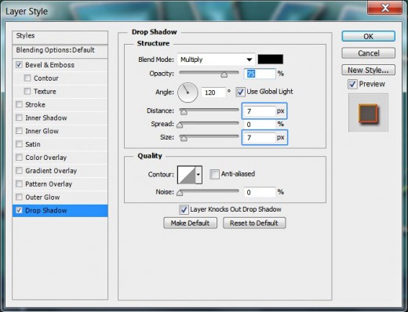This screenshot has width=408, height=312.
Task: Click the New Style... button
Action: pos(368,70)
